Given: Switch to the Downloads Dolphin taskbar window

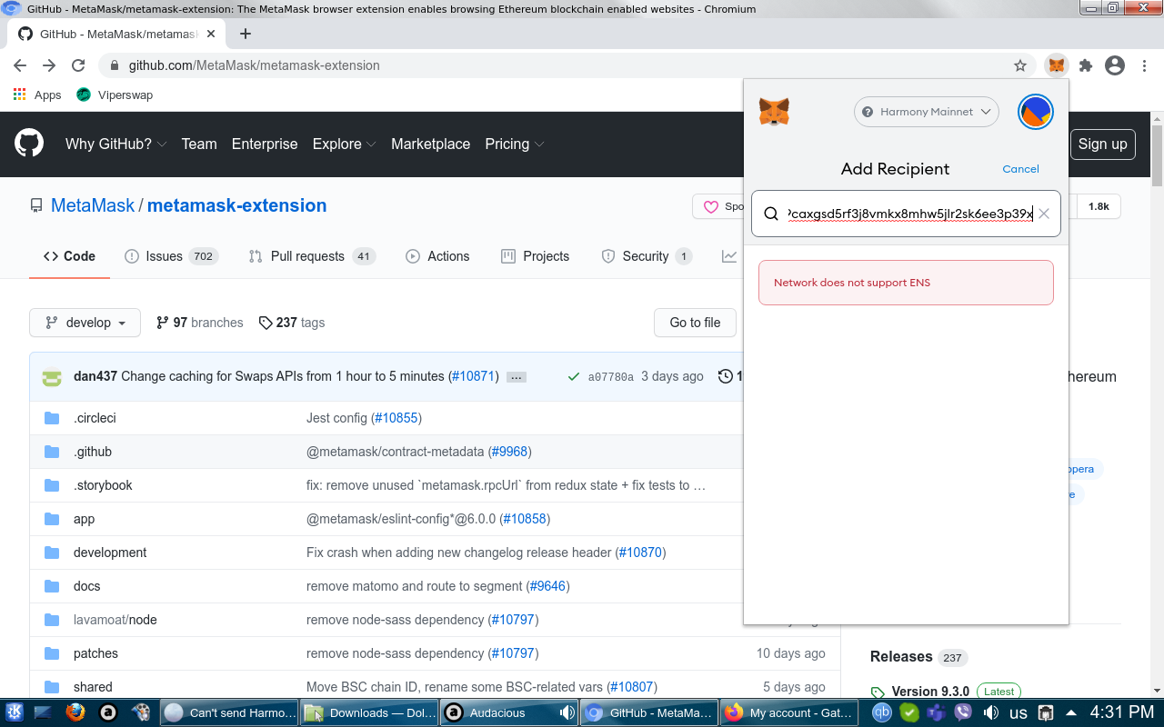Looking at the screenshot, I should pyautogui.click(x=370, y=712).
